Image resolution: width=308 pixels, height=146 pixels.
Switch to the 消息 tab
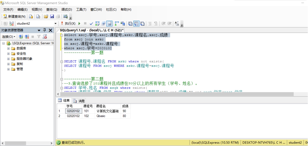(79, 101)
